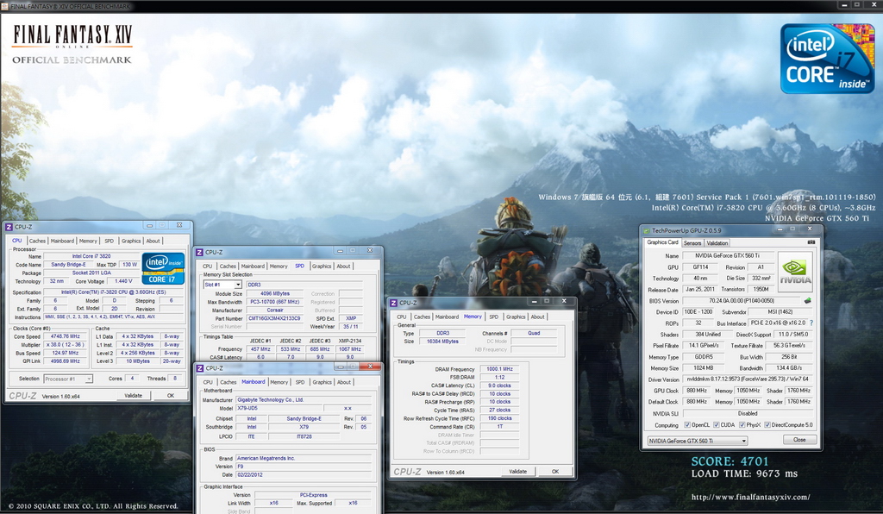Viewport: 883px width, 514px height.
Task: Click the Manufacturer Gigabyte Technology Co., Ltd. field
Action: (x=304, y=399)
